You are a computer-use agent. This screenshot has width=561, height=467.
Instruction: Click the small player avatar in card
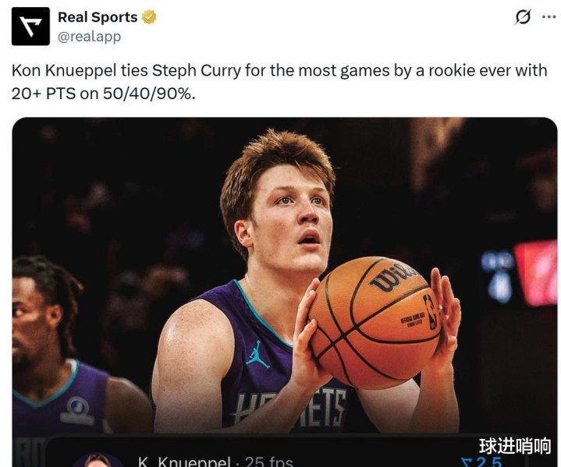click(98, 460)
